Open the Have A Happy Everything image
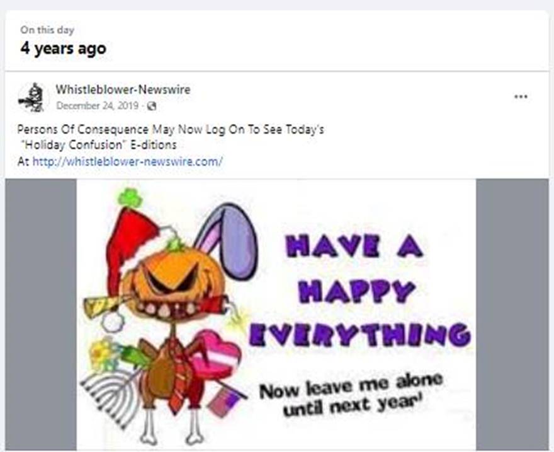This screenshot has height=452, width=554. tap(276, 315)
